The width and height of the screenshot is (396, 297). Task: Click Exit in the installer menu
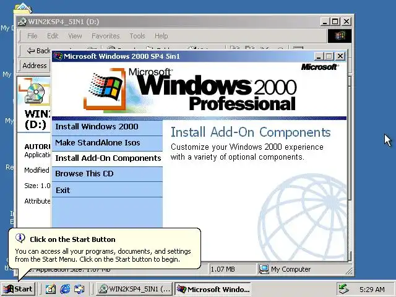point(107,190)
